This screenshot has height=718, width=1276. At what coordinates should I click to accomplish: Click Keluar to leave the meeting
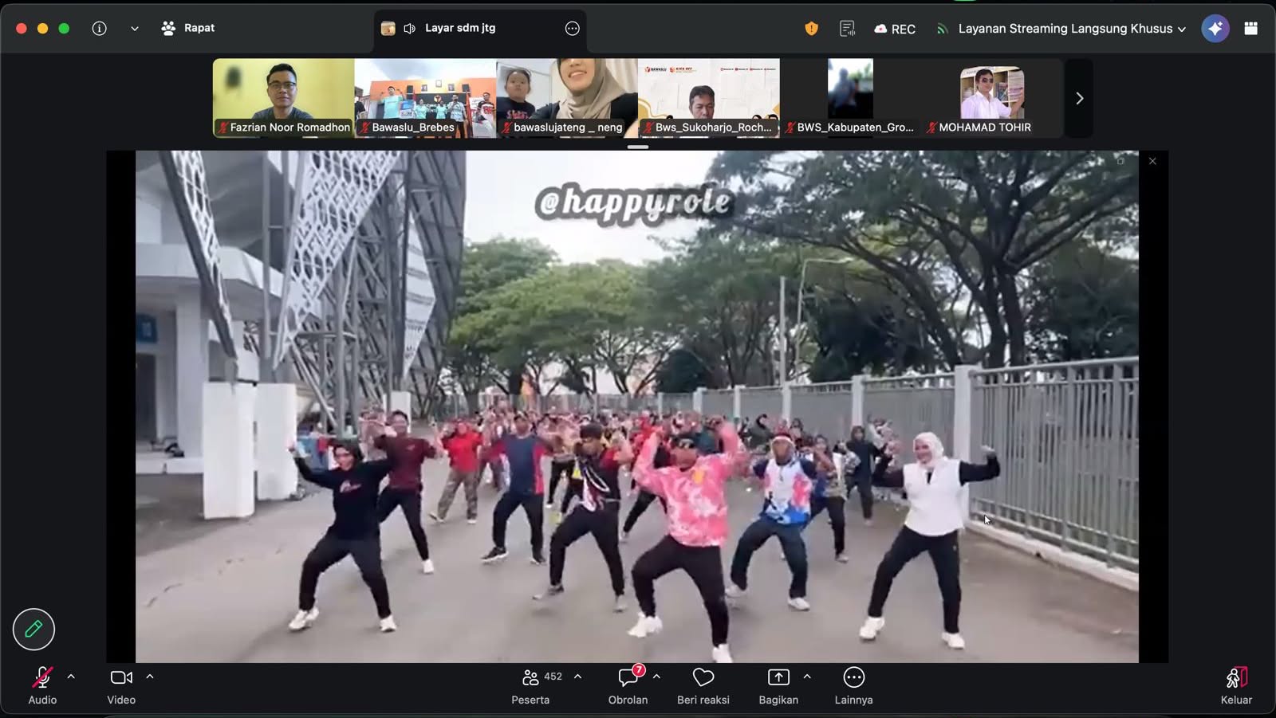(1236, 685)
